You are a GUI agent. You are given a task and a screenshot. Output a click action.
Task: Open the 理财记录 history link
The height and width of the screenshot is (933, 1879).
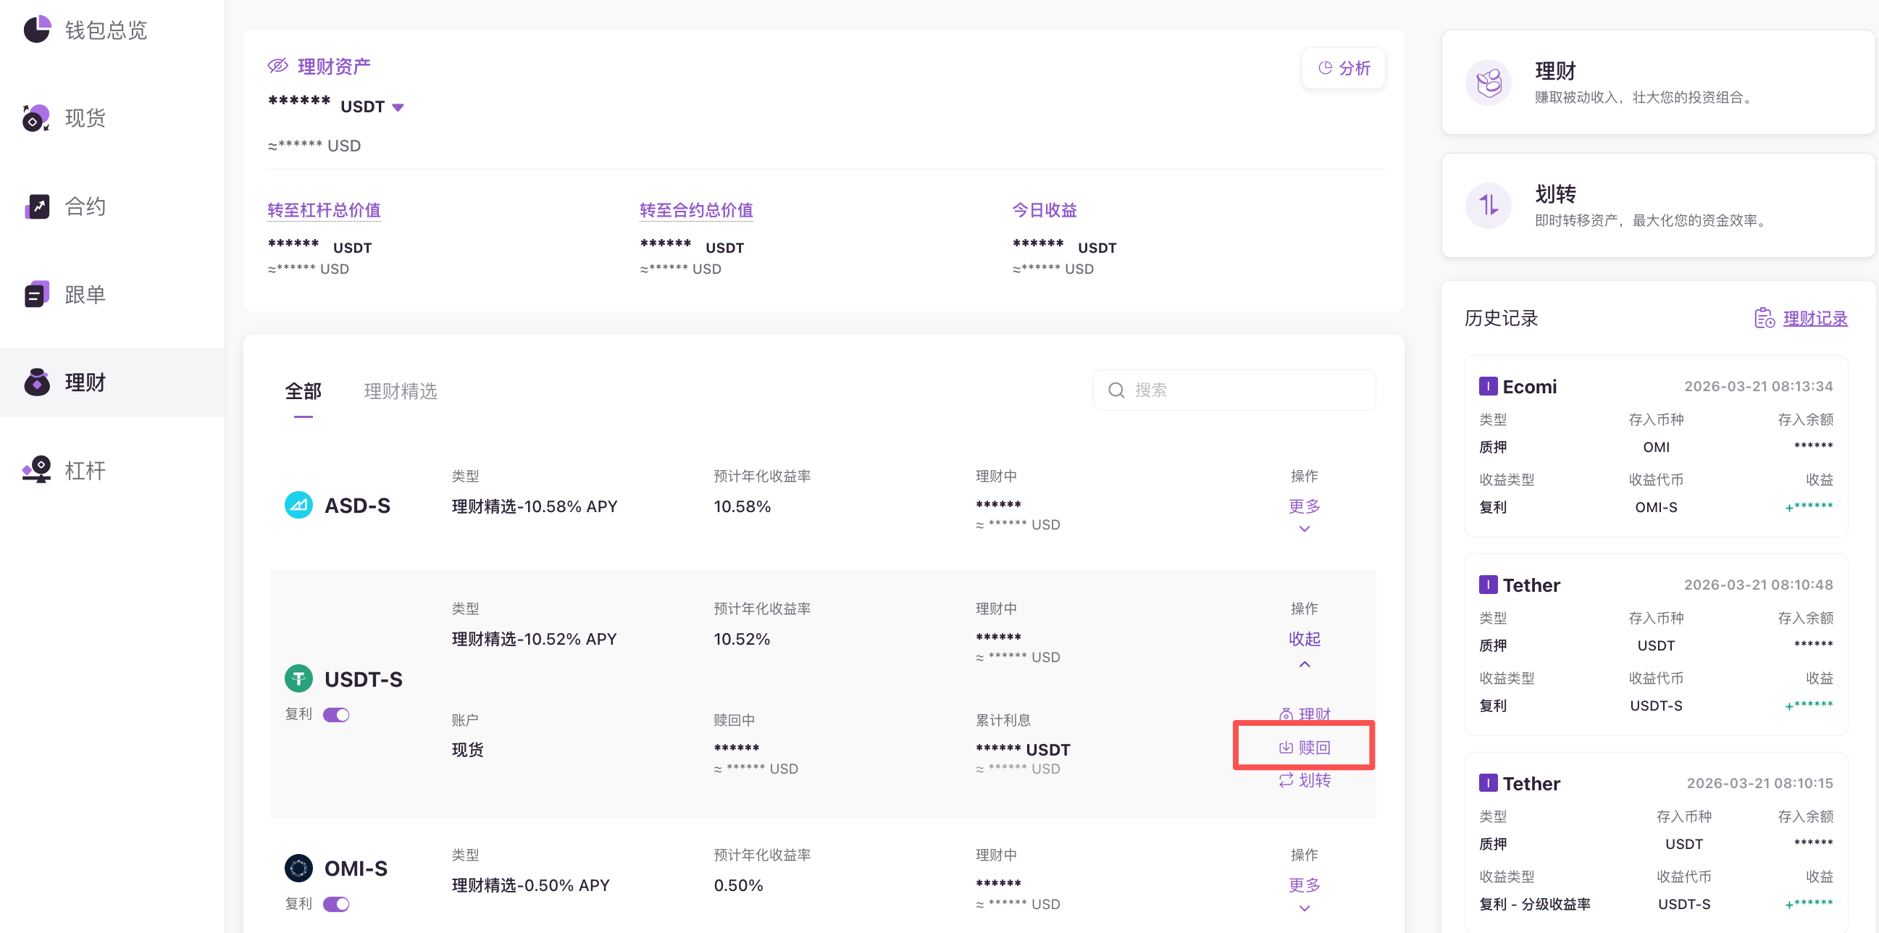pos(1815,318)
